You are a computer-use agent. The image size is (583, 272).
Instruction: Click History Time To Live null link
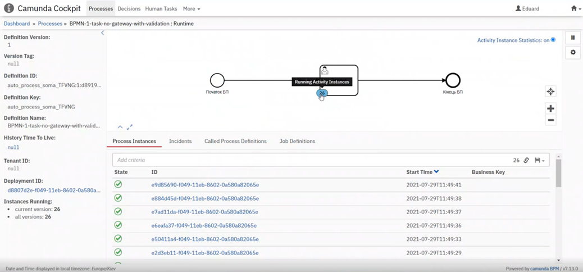(13, 147)
